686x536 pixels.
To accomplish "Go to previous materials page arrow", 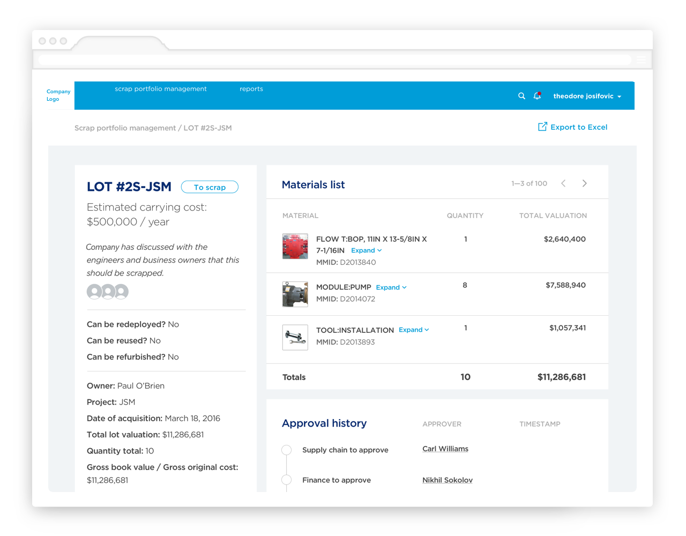I will (563, 183).
